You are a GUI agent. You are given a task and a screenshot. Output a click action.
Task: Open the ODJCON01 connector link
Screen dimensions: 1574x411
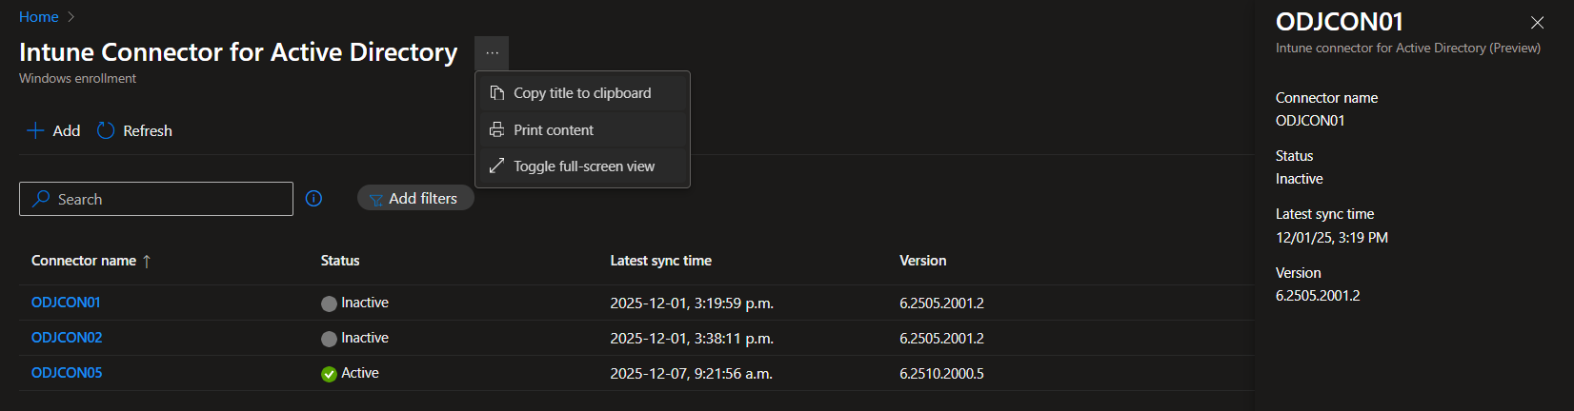(x=66, y=303)
